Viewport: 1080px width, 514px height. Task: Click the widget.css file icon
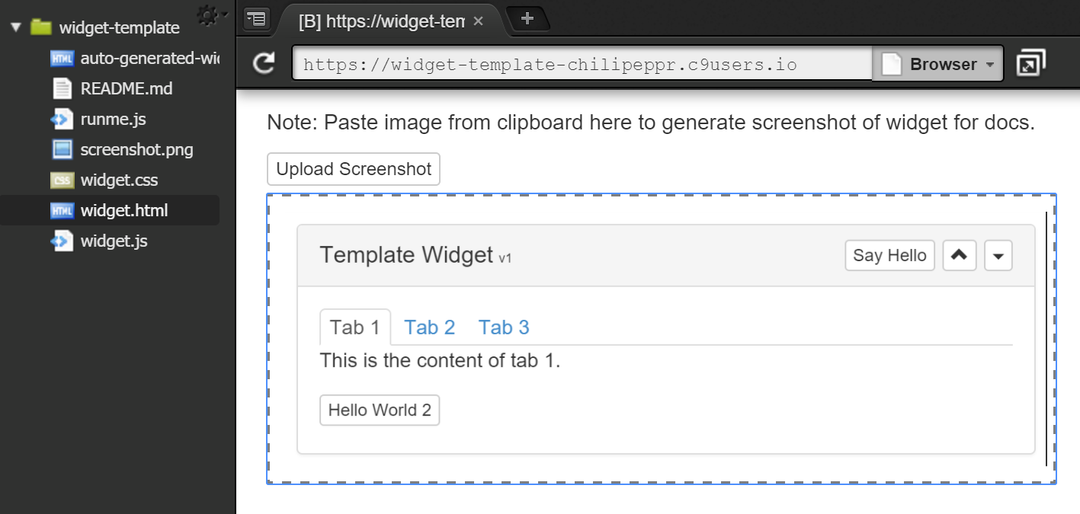[62, 180]
